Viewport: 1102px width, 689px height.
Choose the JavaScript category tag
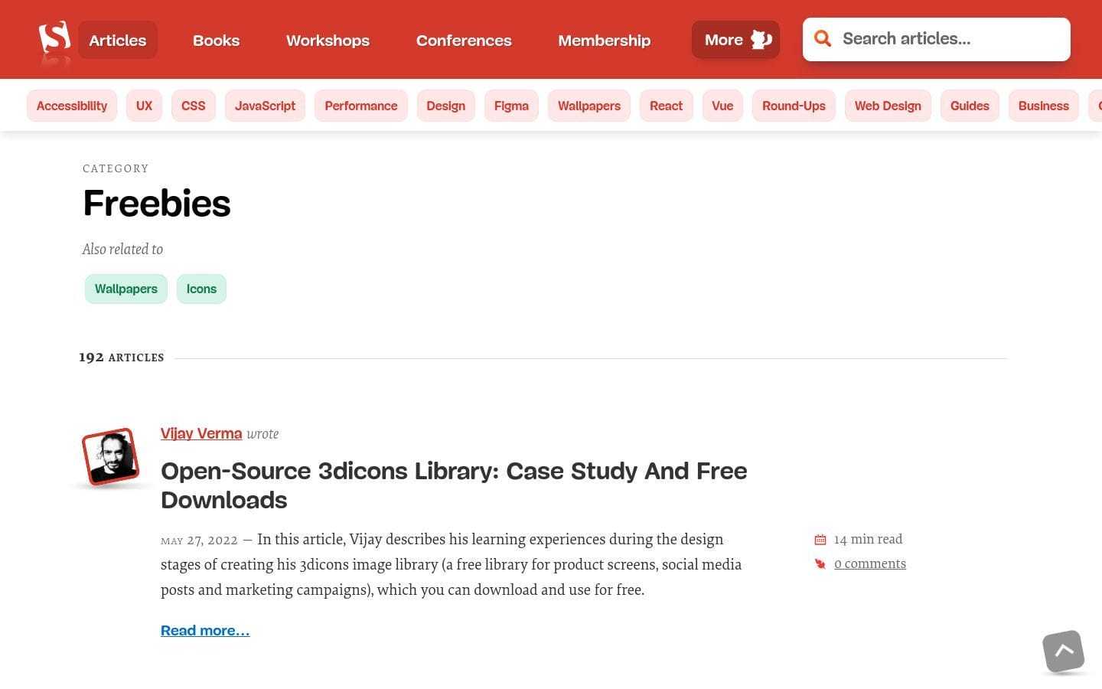point(265,106)
